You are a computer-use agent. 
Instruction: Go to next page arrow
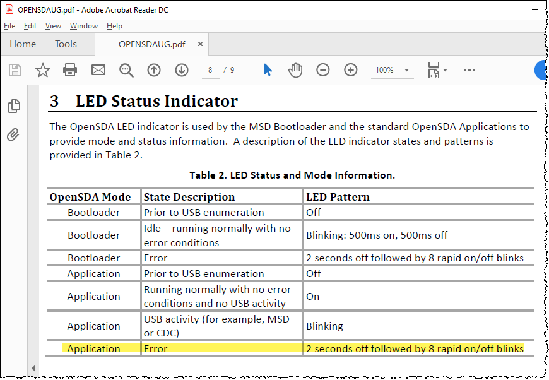(182, 70)
